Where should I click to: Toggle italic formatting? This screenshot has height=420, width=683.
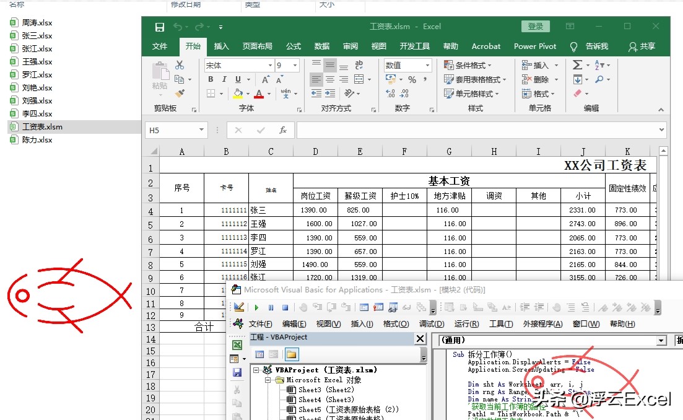click(224, 79)
